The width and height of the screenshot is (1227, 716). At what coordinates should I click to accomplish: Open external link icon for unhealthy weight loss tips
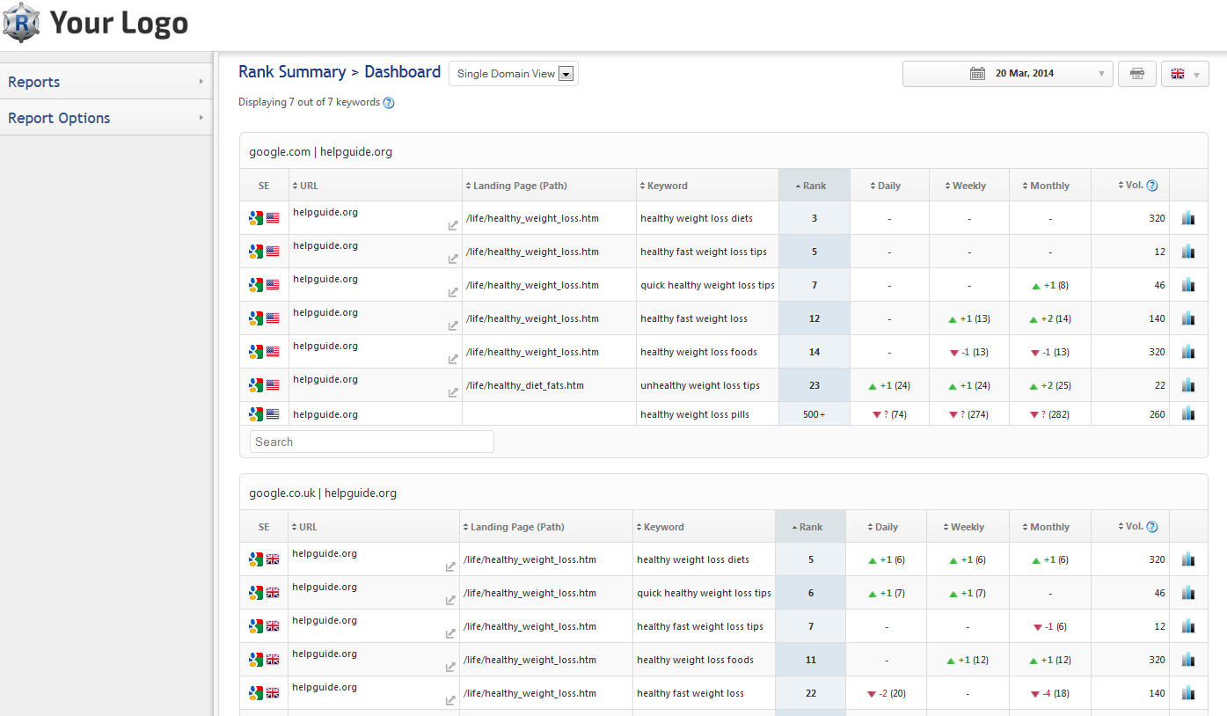pos(453,393)
